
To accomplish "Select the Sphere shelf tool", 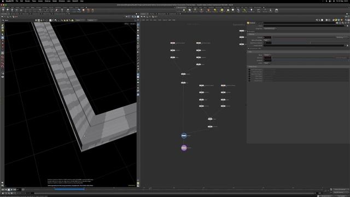I will 8,10.
